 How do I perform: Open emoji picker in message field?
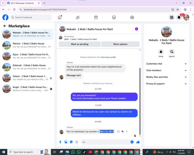point(132,142)
